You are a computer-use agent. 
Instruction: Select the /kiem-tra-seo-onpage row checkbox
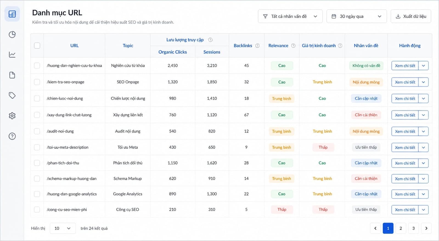[37, 82]
